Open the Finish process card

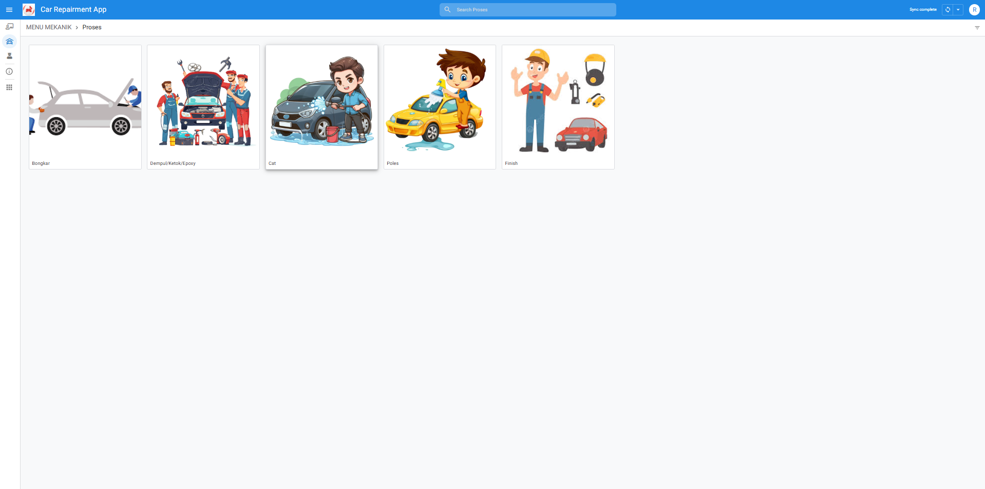tap(558, 107)
